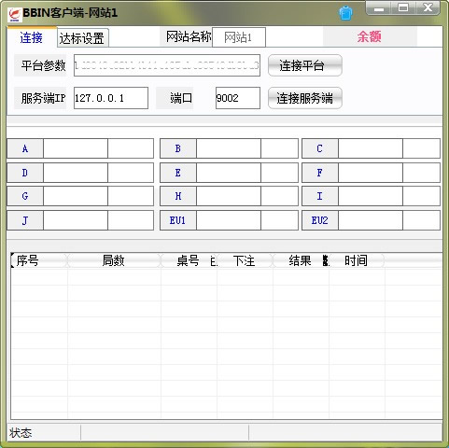Maximize the BBIN client window
449x448 pixels.
click(403, 8)
